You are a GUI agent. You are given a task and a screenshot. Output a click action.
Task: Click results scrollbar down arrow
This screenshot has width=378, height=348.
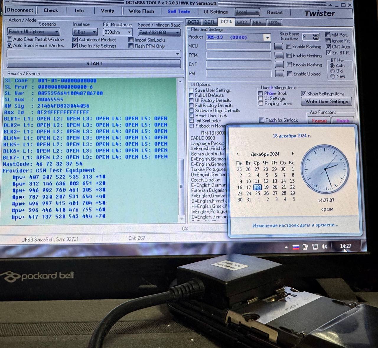pyautogui.click(x=182, y=219)
